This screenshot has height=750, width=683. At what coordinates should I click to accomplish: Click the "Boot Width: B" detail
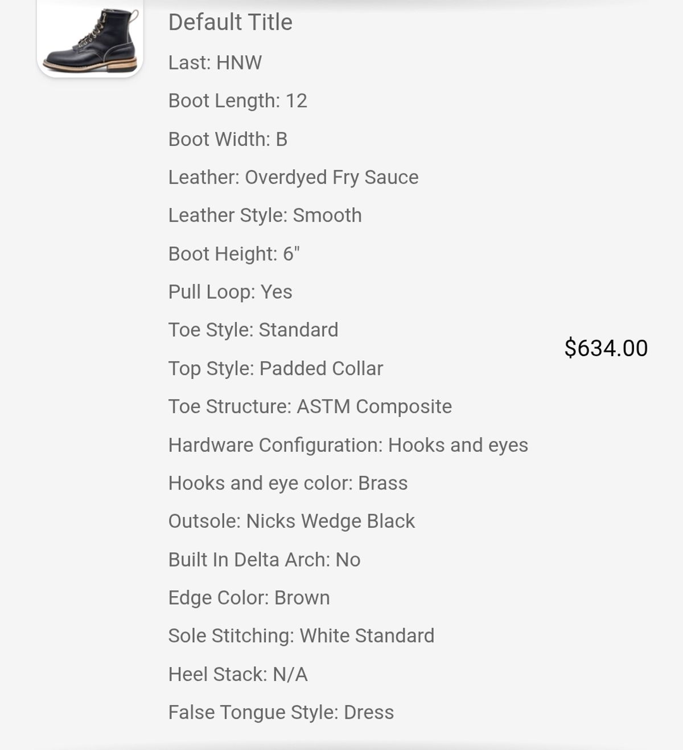228,139
